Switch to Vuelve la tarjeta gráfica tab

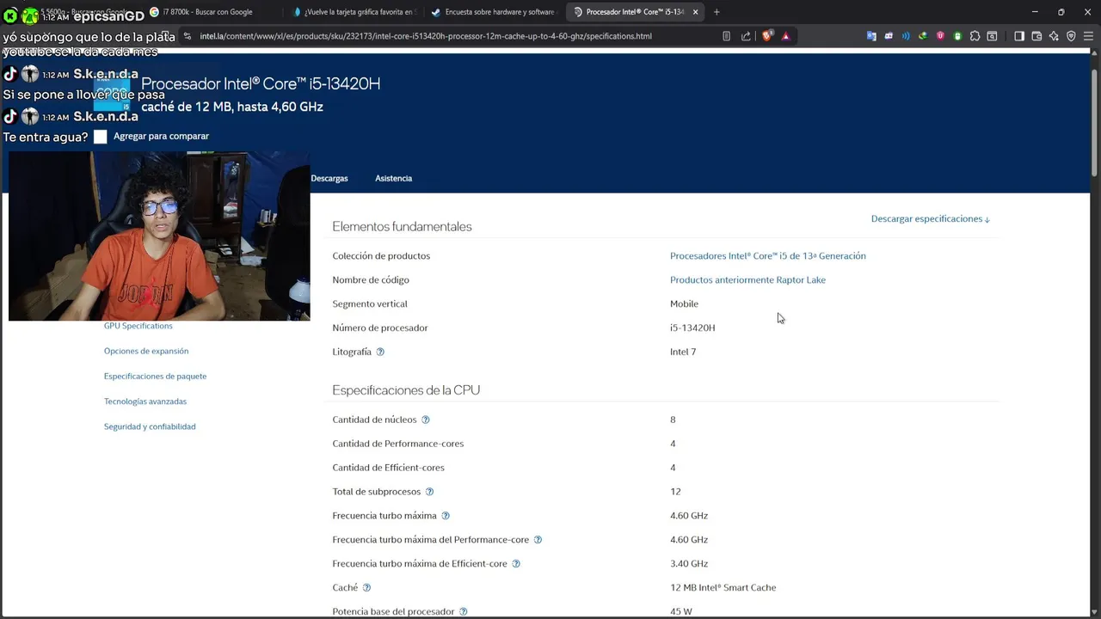(353, 12)
